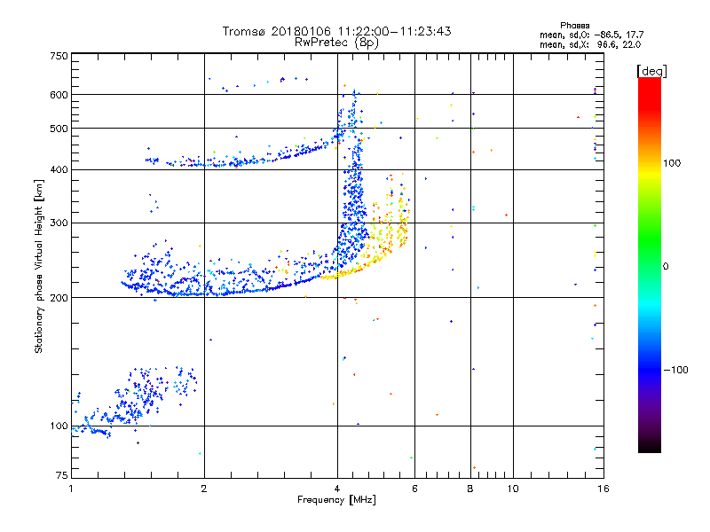Click the 'RwPretec (8p)' subtitle

pyautogui.click(x=336, y=43)
